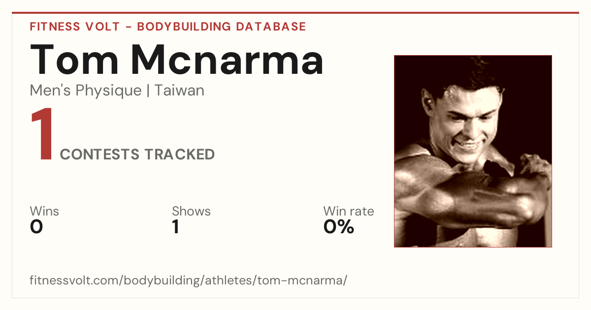The width and height of the screenshot is (591, 310).
Task: Click the Win rate label
Action: (349, 212)
